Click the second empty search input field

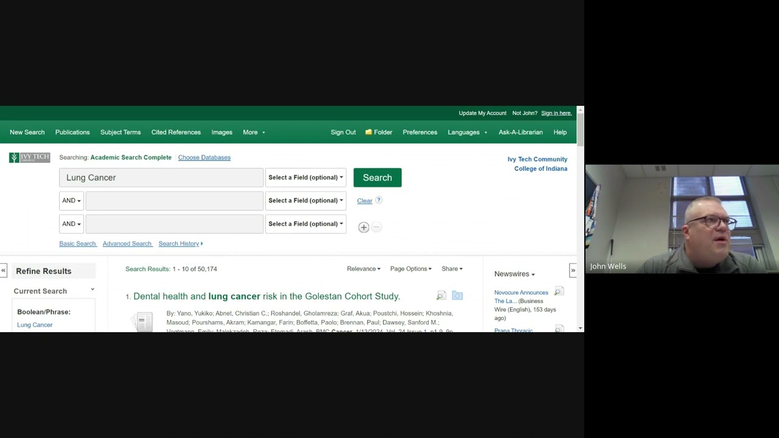tap(174, 201)
